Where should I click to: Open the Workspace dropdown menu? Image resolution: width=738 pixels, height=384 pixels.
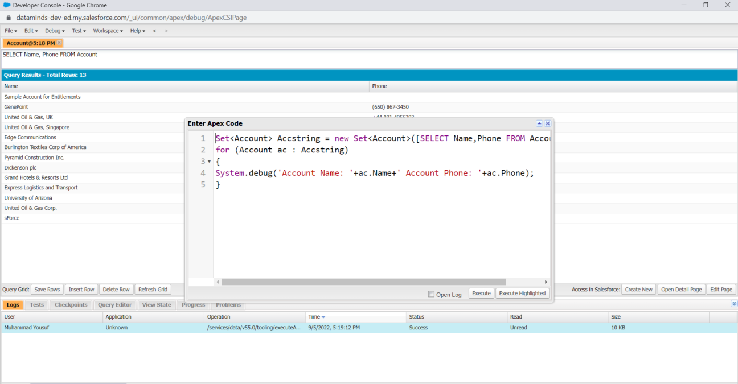coord(107,31)
